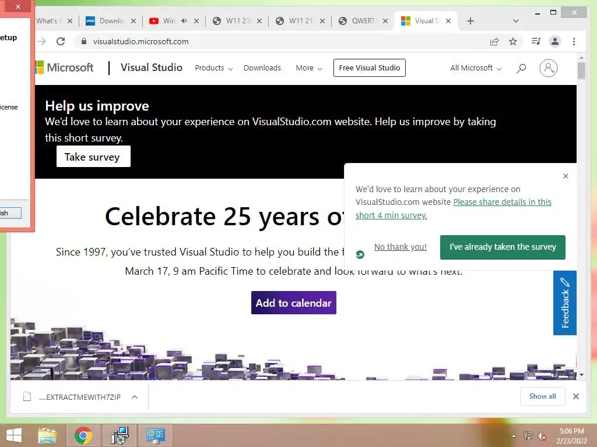Click I've already taken the survey
This screenshot has width=597, height=447.
(503, 247)
